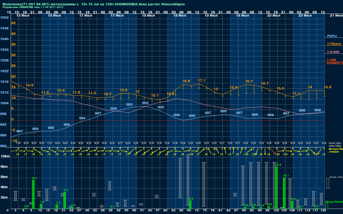This screenshot has height=214, width=343.
Task: Select the '21 Июл' date label
Action: coord(336,16)
